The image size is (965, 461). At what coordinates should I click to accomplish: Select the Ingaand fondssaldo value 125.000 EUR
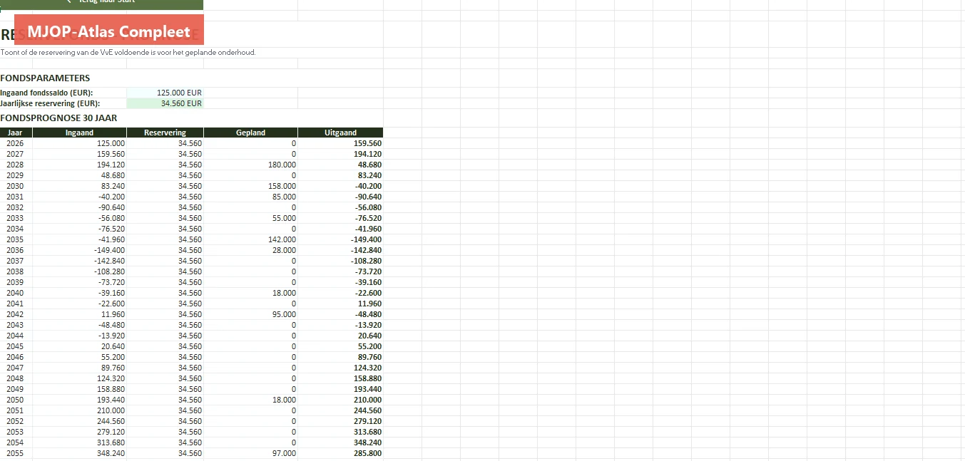[165, 93]
